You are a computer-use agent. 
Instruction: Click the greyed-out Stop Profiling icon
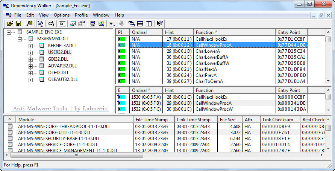[x=120, y=23]
